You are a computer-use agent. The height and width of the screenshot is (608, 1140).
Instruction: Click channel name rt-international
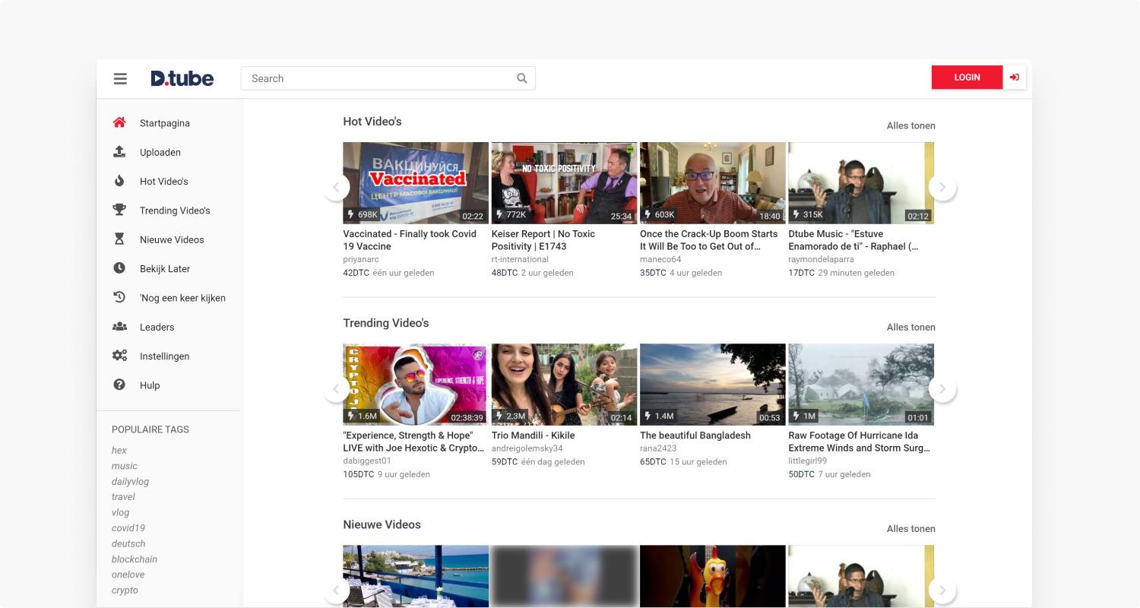[x=520, y=260]
